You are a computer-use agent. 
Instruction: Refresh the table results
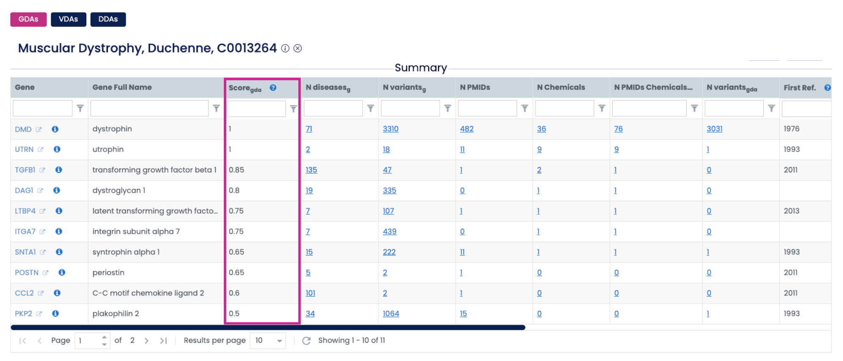click(306, 340)
